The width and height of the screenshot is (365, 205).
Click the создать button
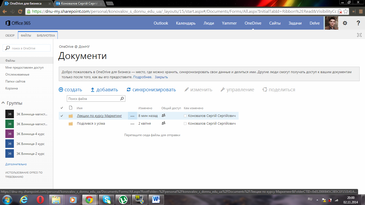(70, 90)
